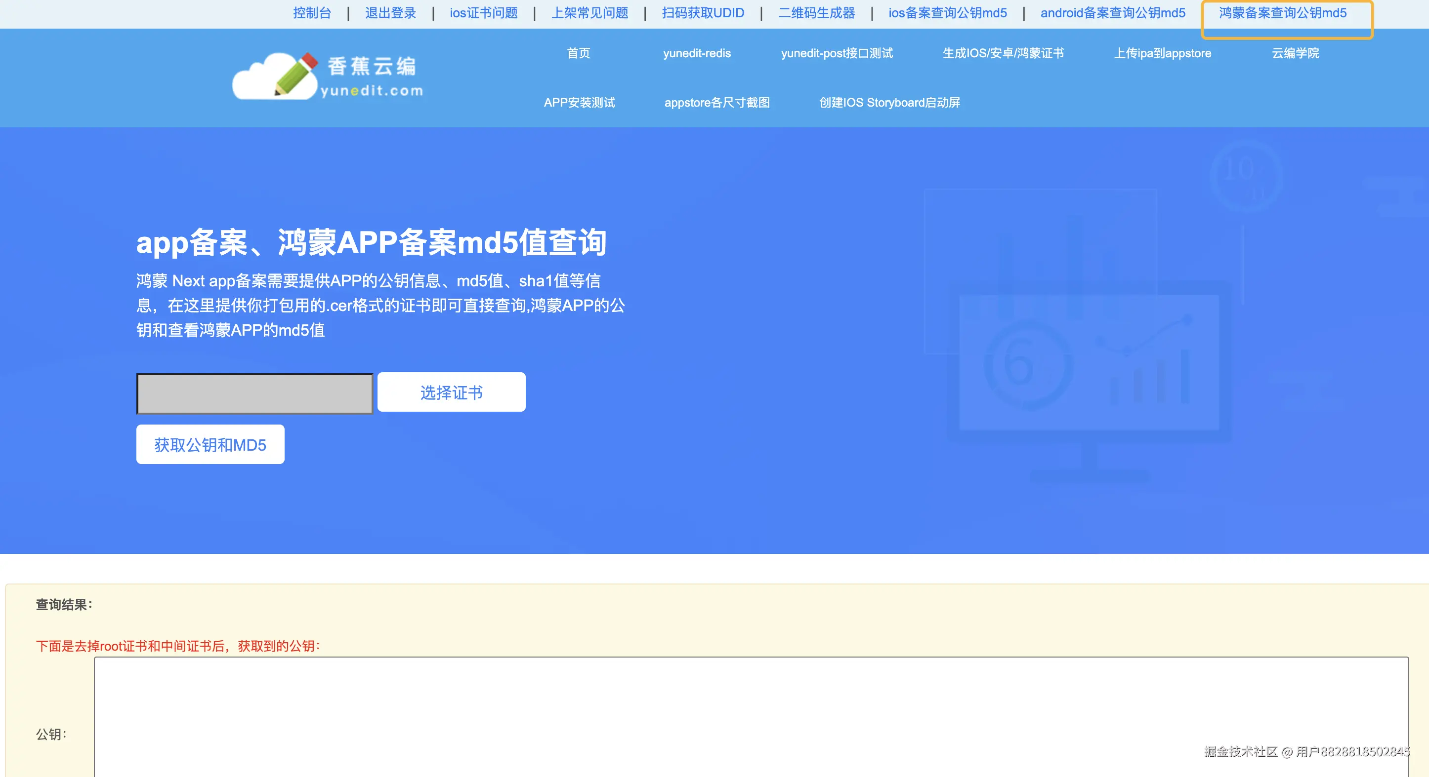Click 退出登录 to log out
The height and width of the screenshot is (777, 1429).
(390, 13)
